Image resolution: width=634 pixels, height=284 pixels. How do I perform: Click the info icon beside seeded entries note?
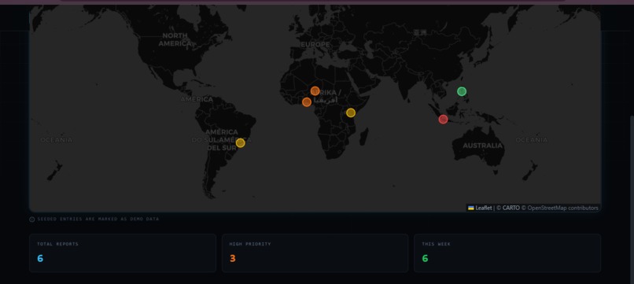32,219
